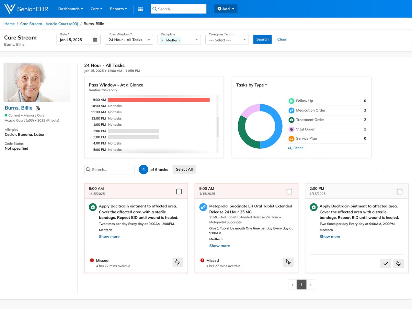The width and height of the screenshot is (412, 309).
Task: Open the Tasks by Type dropdown
Action: 252,85
